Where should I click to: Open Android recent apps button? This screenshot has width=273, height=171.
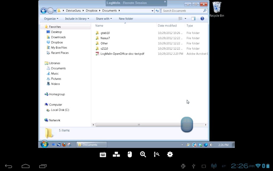[43, 166]
